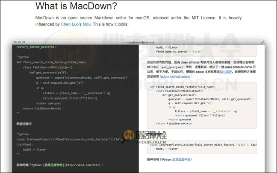Toggle fullscreen with the title bar arrows icon

(262, 42)
